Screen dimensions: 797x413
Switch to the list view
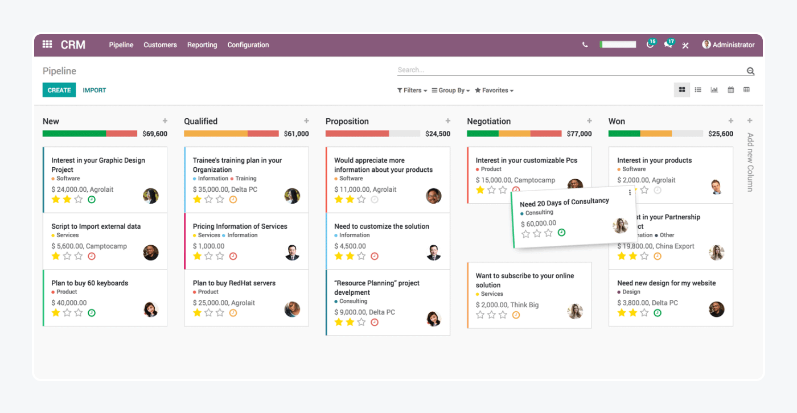698,89
